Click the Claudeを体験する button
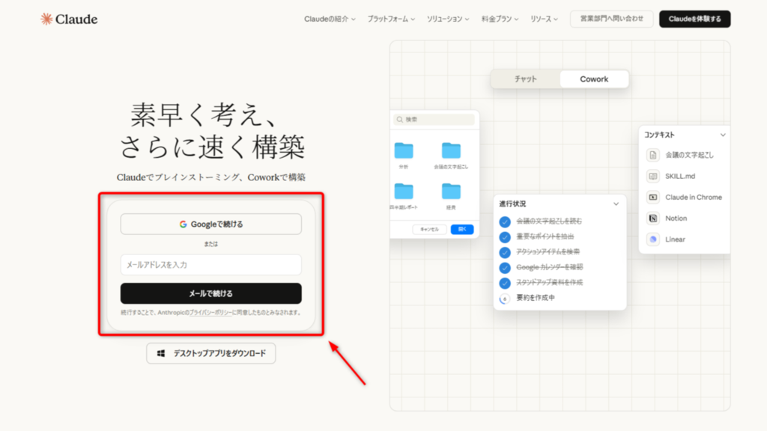The width and height of the screenshot is (767, 431). 694,19
